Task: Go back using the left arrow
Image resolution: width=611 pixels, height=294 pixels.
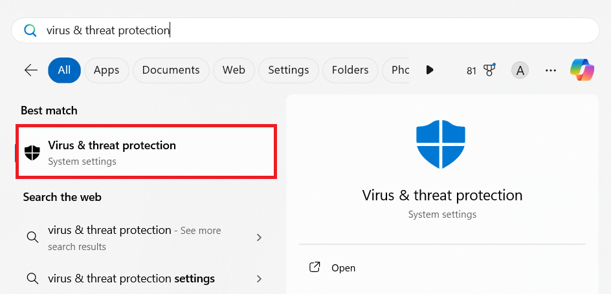Action: tap(31, 70)
